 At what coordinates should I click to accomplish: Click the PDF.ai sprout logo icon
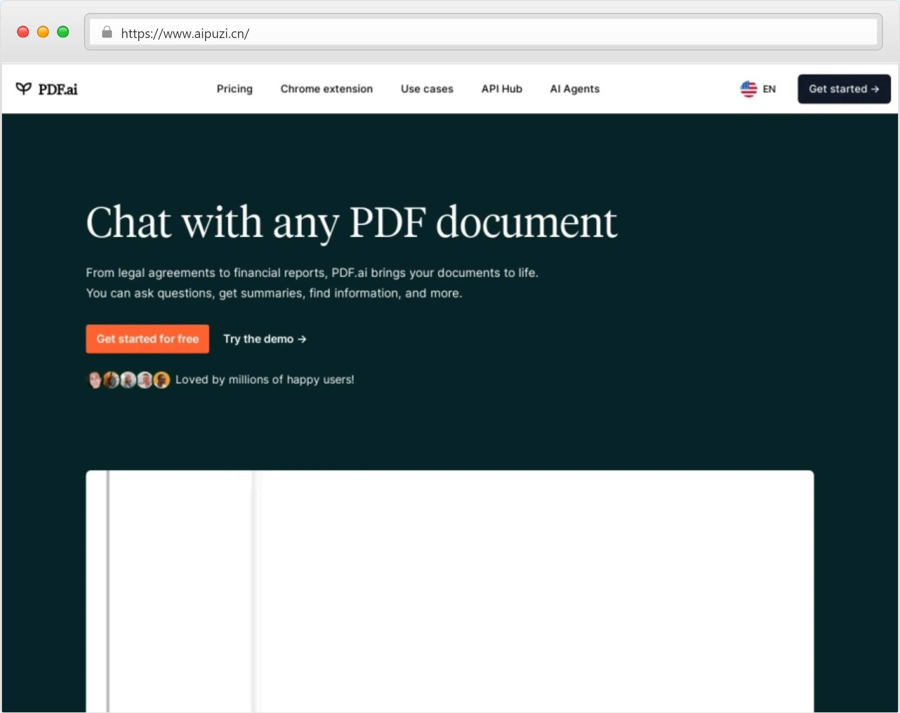[23, 88]
